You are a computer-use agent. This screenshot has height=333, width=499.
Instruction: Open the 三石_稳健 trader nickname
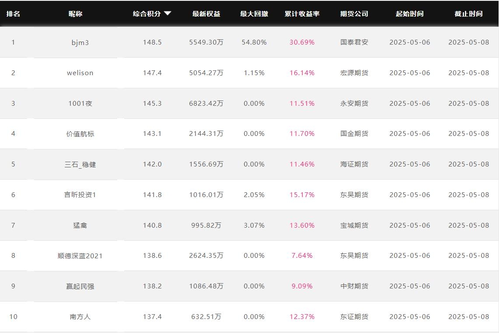(x=80, y=164)
